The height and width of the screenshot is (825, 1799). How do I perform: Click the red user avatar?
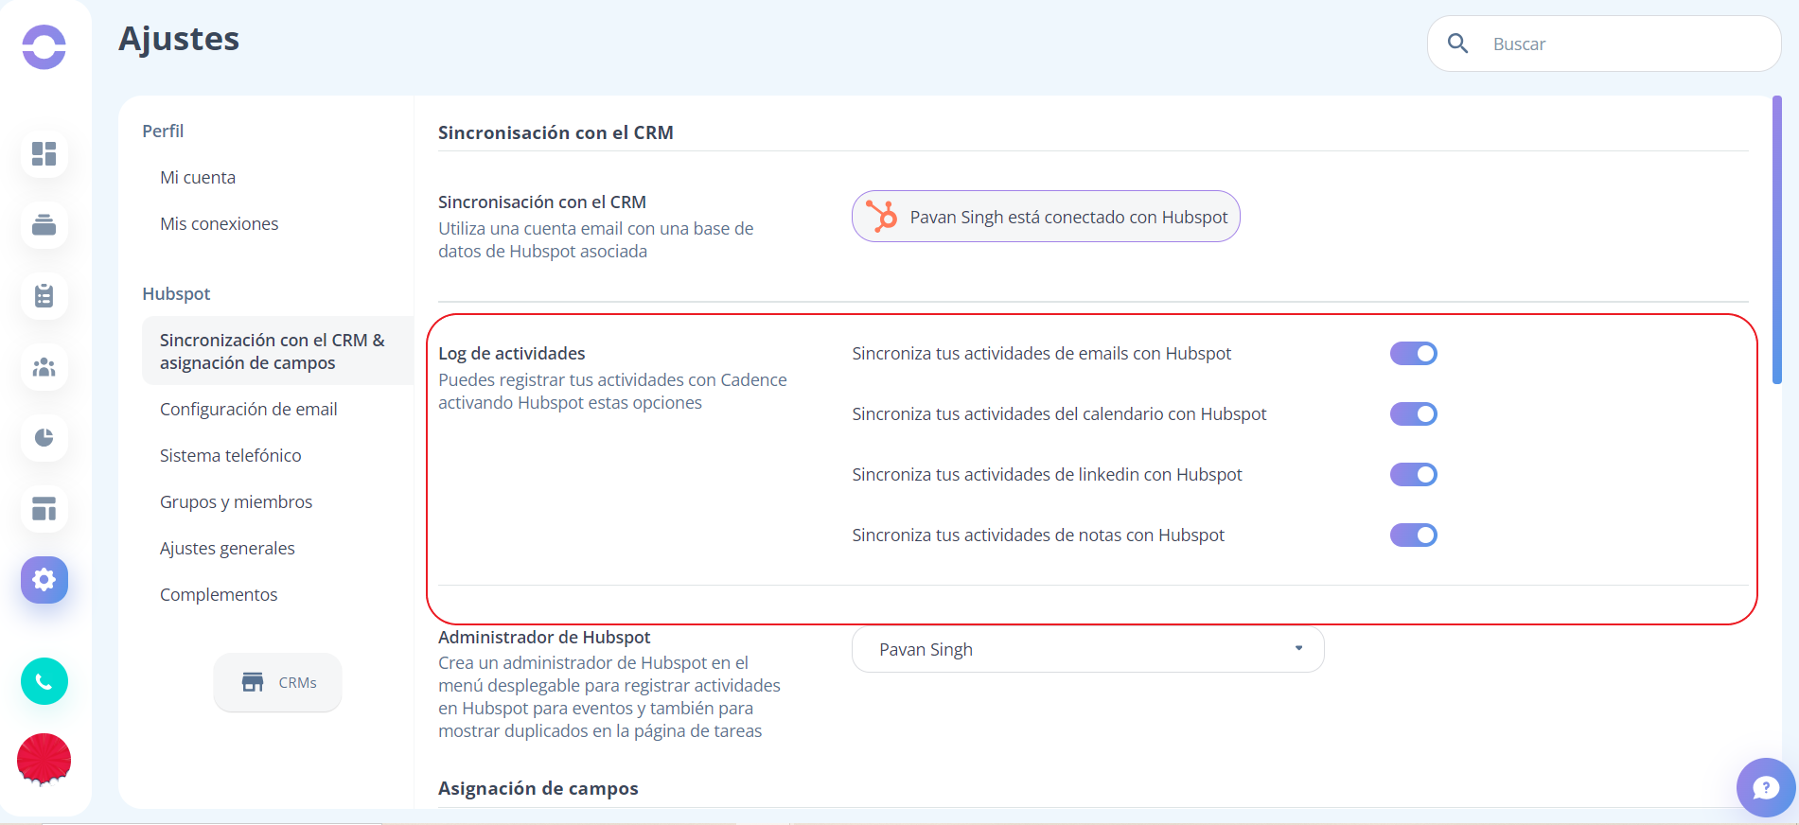pos(44,759)
